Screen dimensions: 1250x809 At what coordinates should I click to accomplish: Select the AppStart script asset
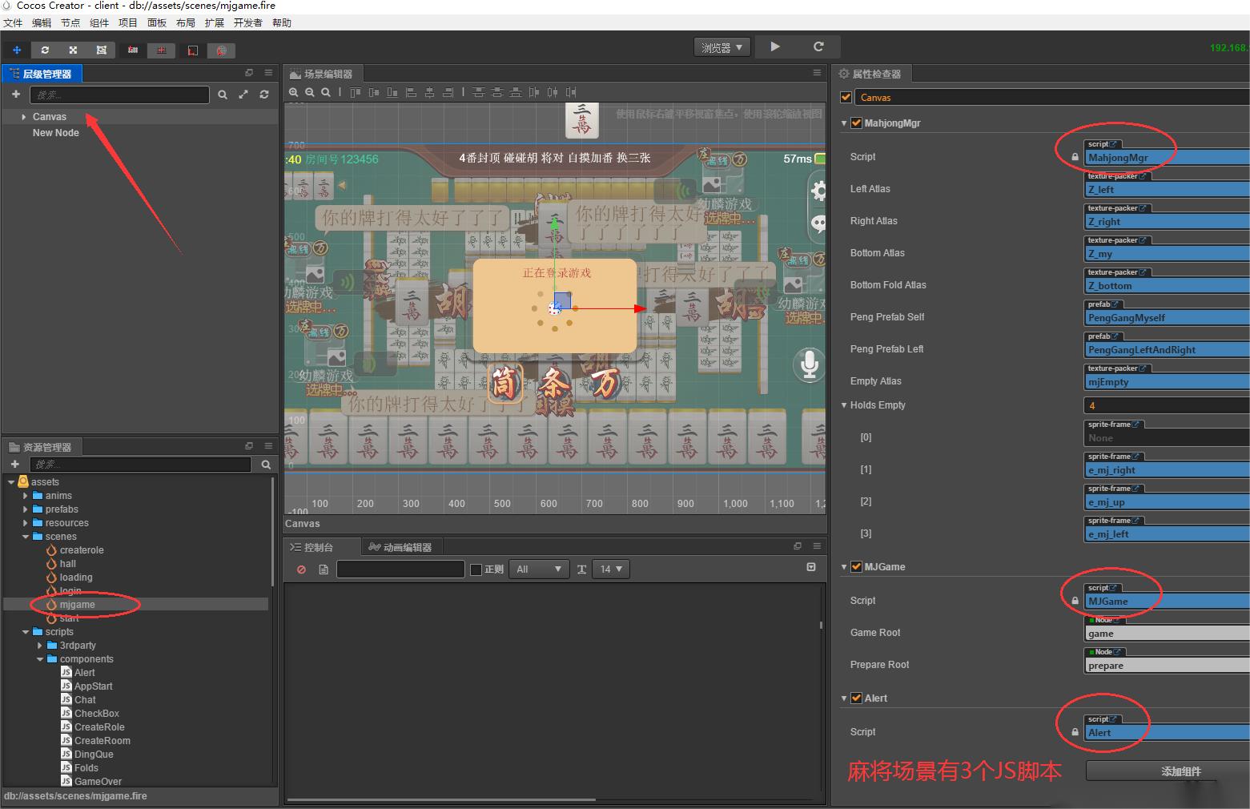[x=93, y=686]
